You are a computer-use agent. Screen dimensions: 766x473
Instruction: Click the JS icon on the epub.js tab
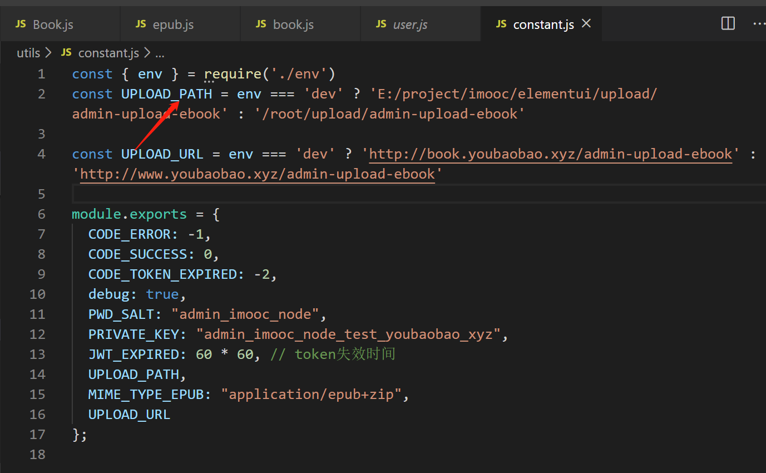pyautogui.click(x=141, y=24)
